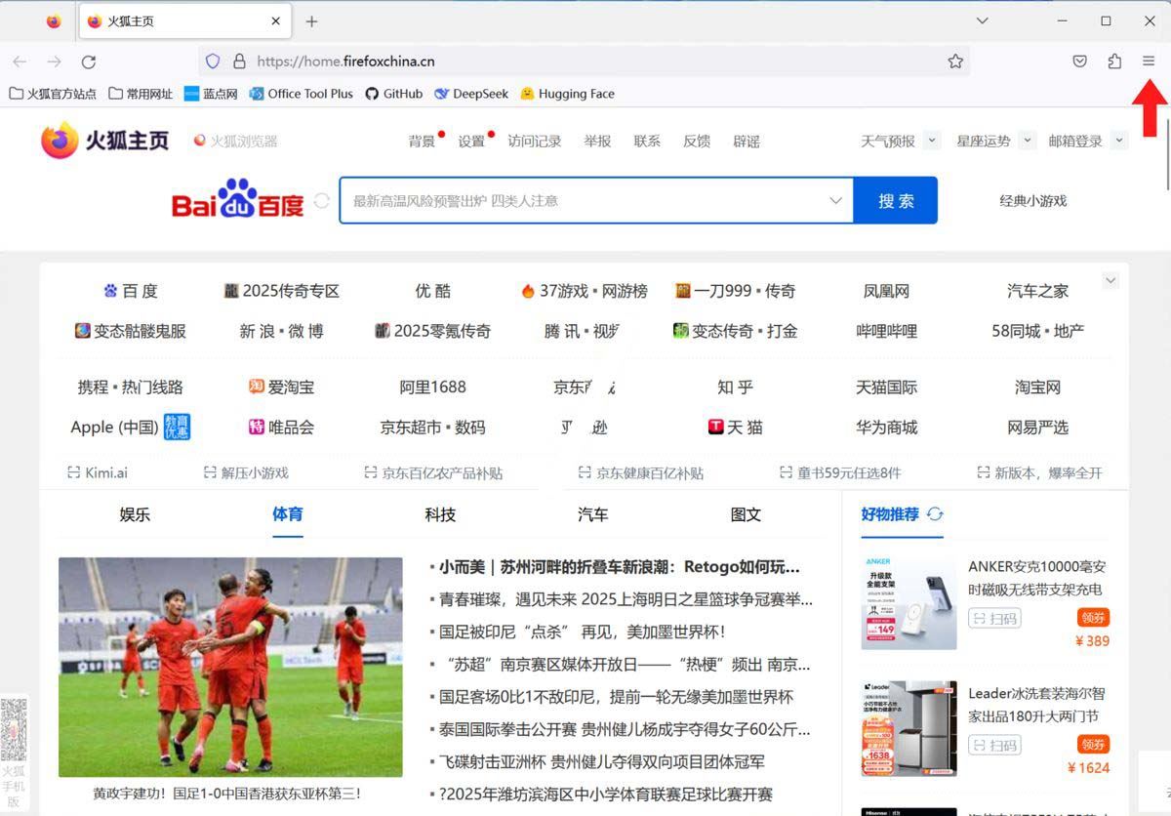Open a new tab with the plus icon
Viewport: 1171px width, 816px height.
(x=312, y=20)
